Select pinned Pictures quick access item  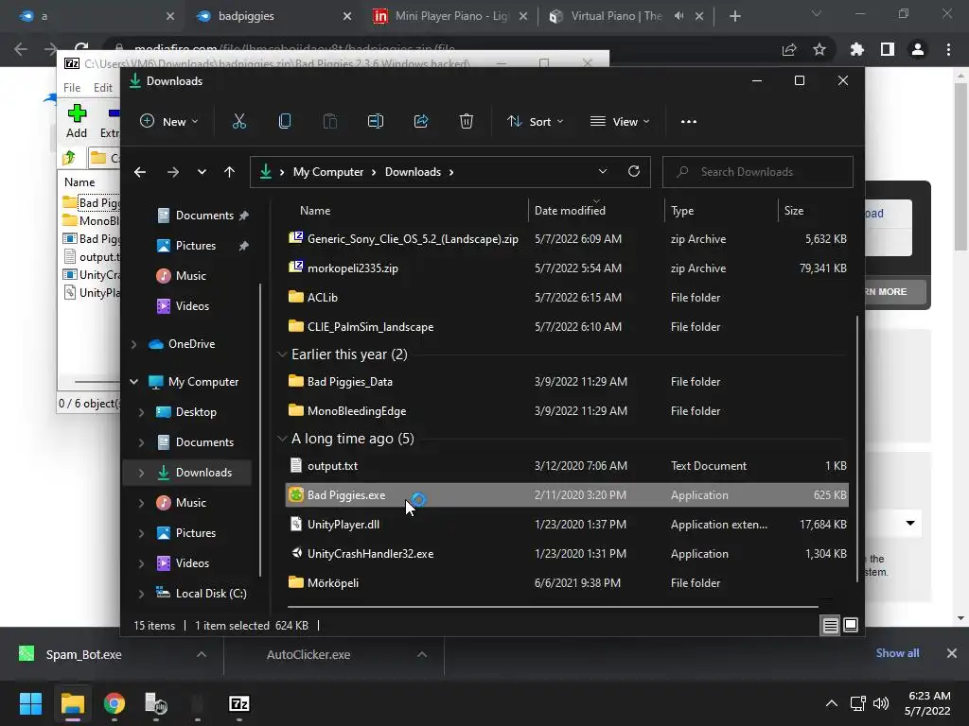click(195, 246)
